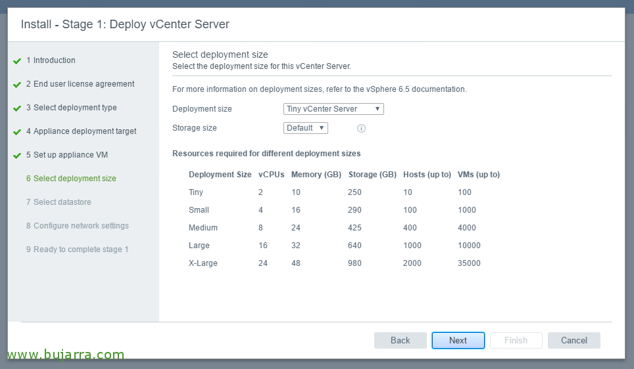Click the X-Large row label in table
This screenshot has height=369, width=634.
pyautogui.click(x=203, y=263)
